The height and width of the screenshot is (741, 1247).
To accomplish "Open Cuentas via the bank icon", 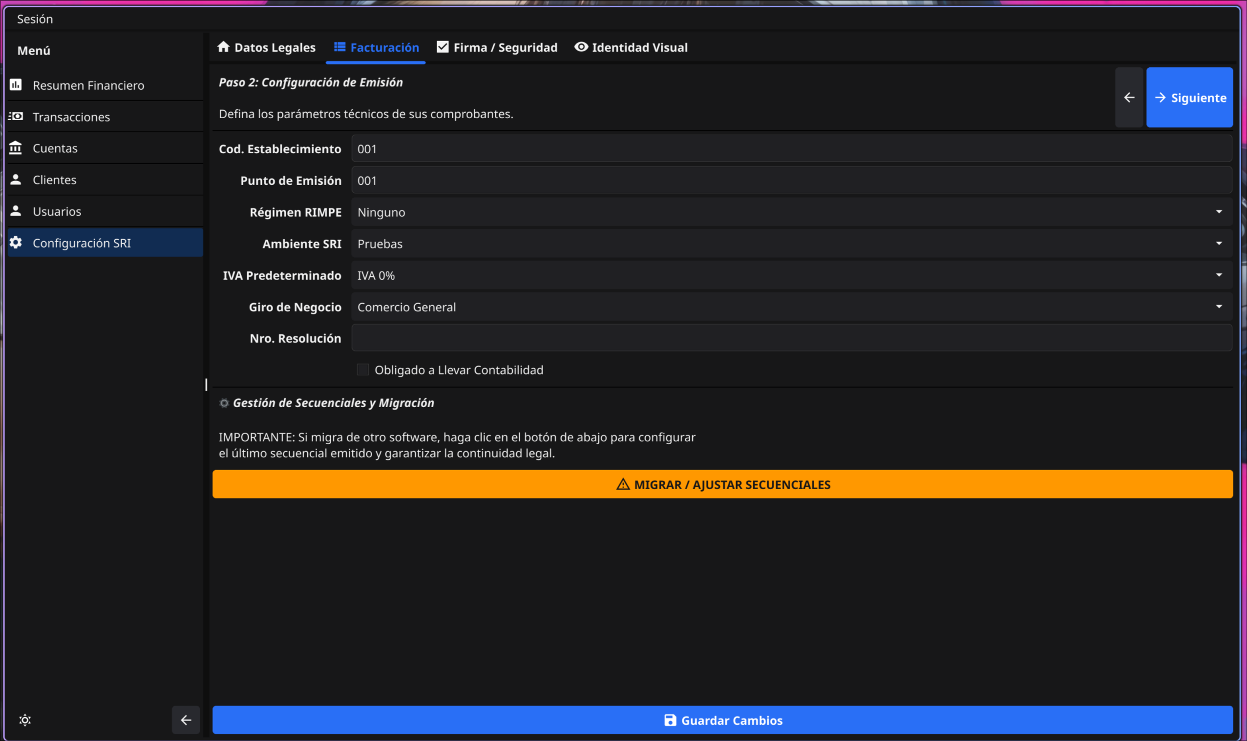I will click(16, 148).
